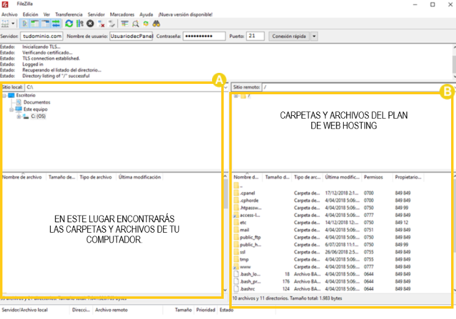
Task: Select the .cphorde remote folder
Action: click(249, 200)
